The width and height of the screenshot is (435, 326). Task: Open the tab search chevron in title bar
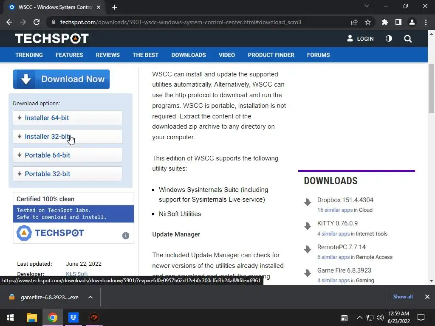367,6
